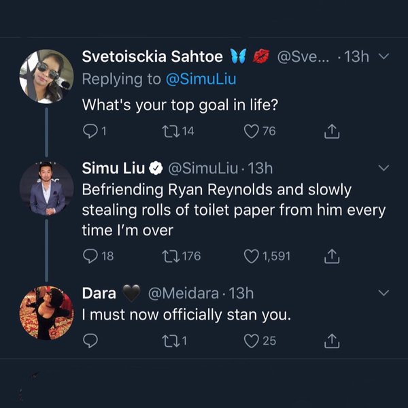The height and width of the screenshot is (408, 408).
Task: Open Dara's profile avatar
Action: click(46, 312)
